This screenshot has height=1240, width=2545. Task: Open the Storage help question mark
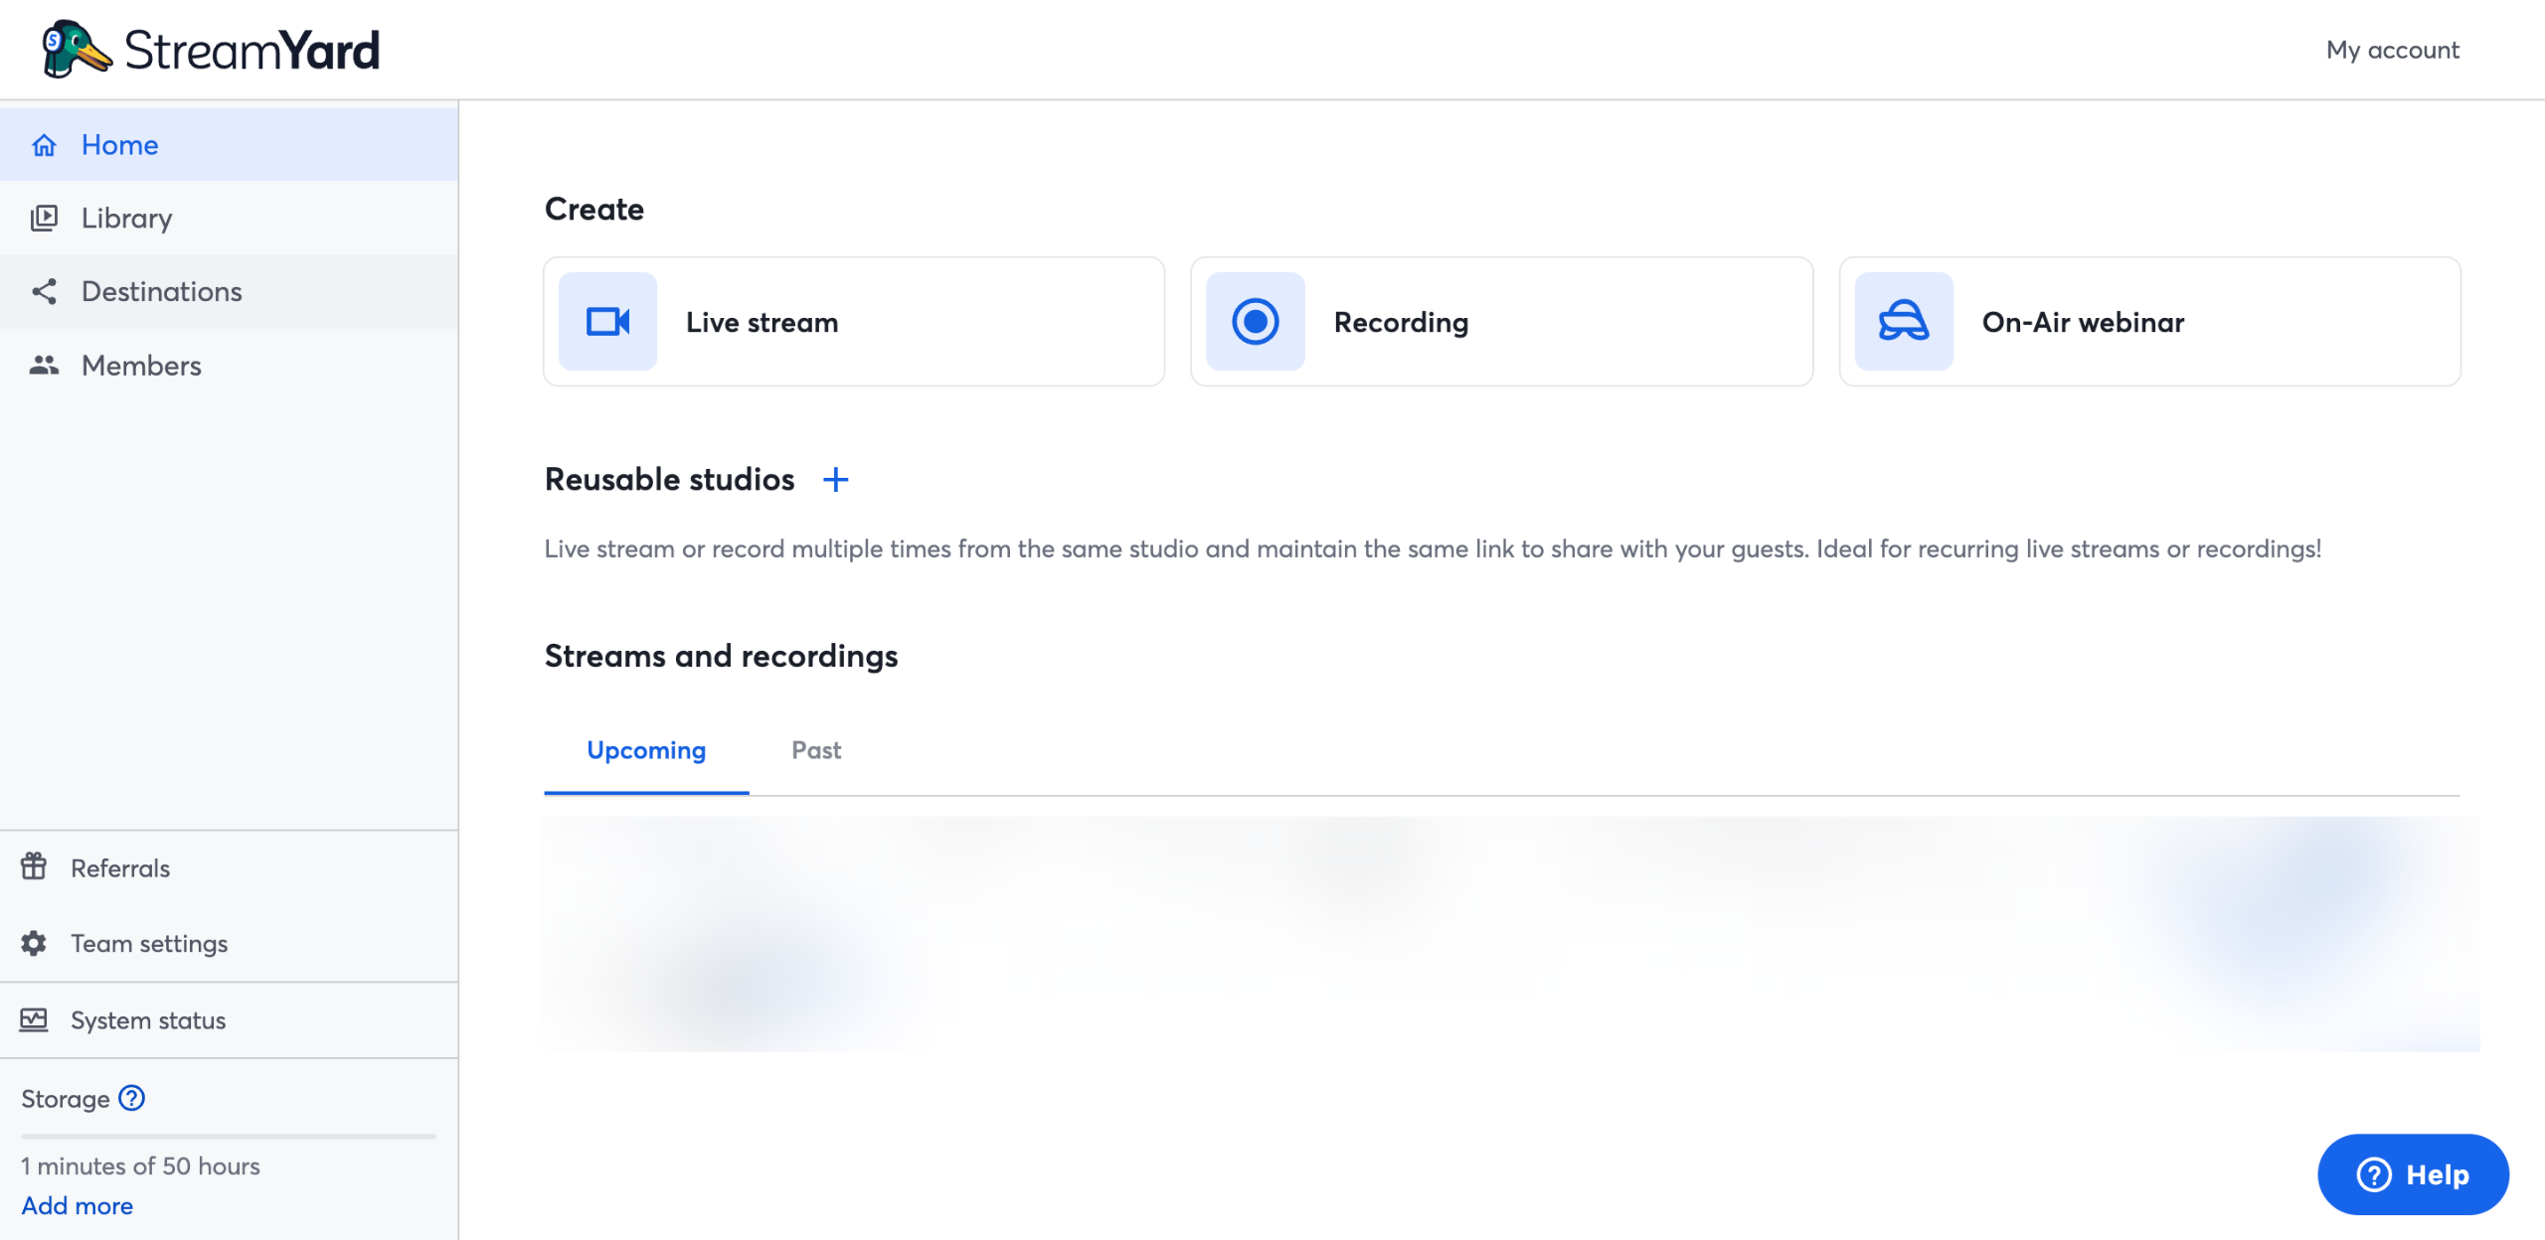pos(130,1099)
